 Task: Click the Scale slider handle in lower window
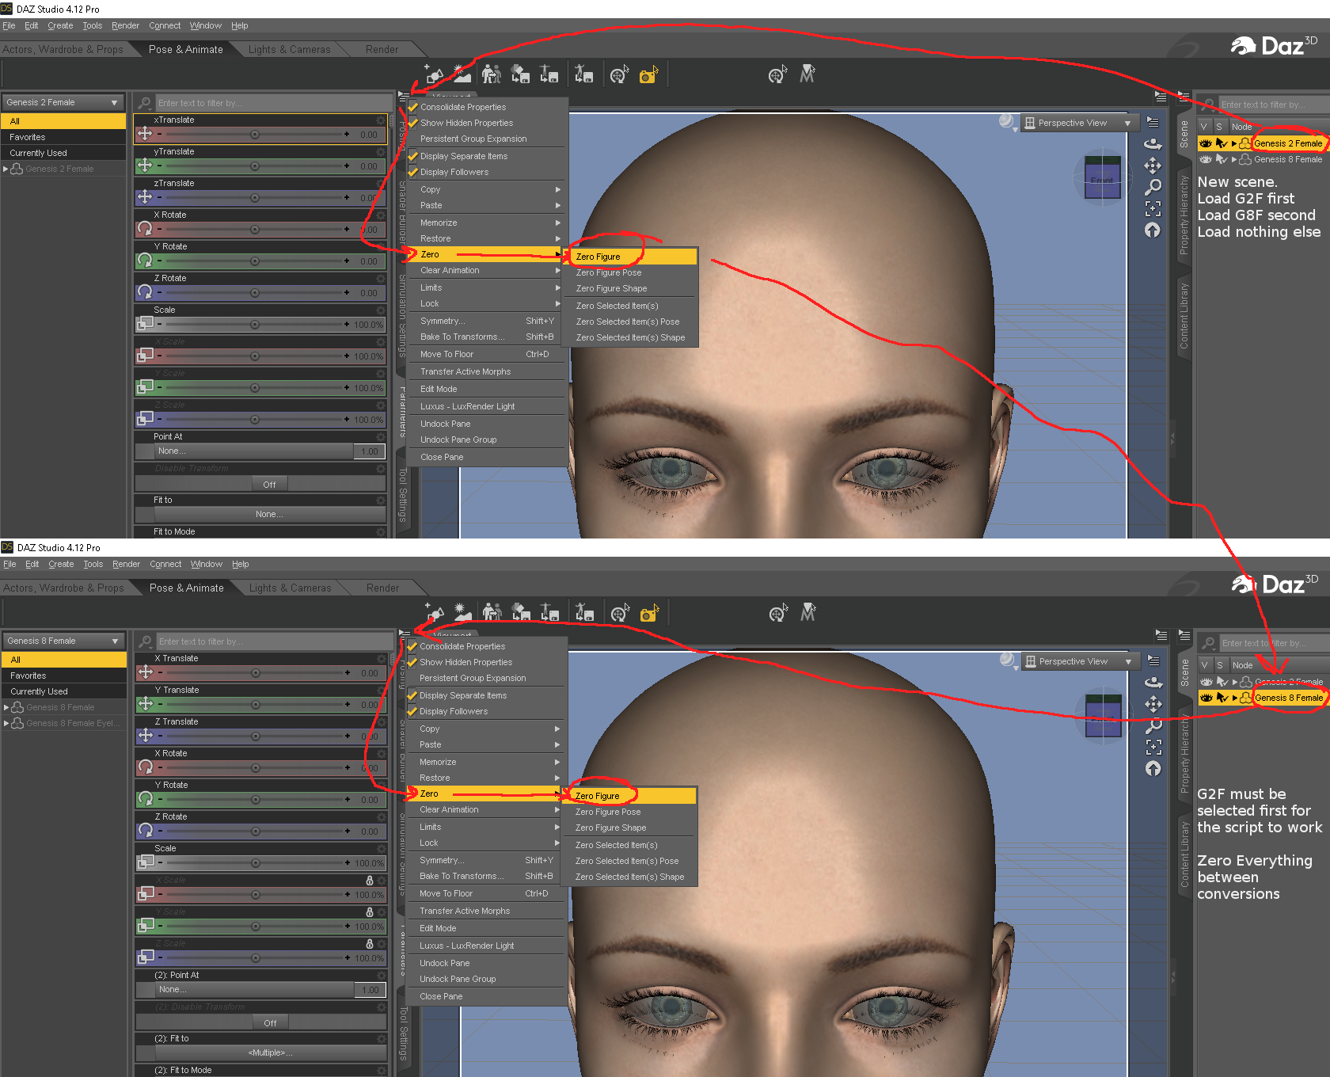pos(256,863)
